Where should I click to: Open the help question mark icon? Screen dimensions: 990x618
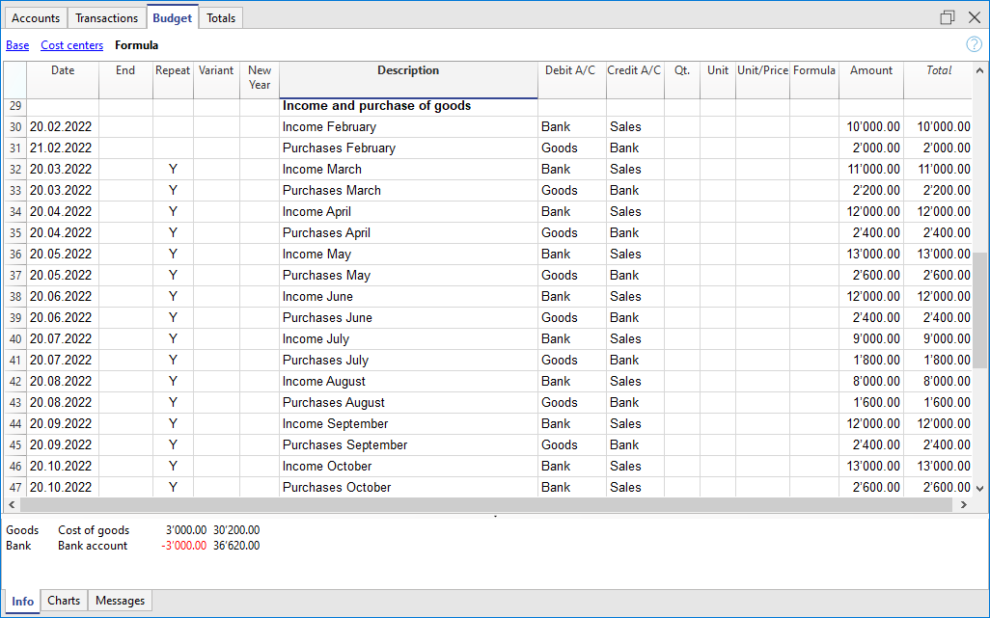pos(974,44)
